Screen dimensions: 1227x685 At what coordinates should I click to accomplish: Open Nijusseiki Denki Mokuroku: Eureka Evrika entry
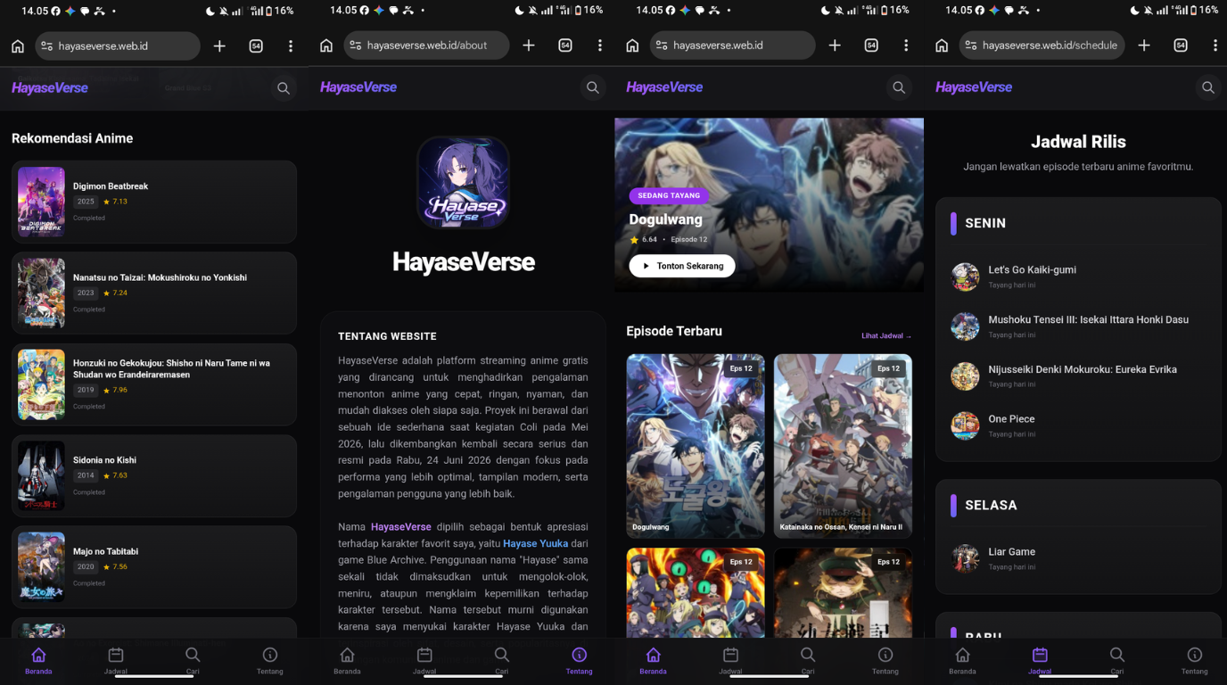(1078, 376)
